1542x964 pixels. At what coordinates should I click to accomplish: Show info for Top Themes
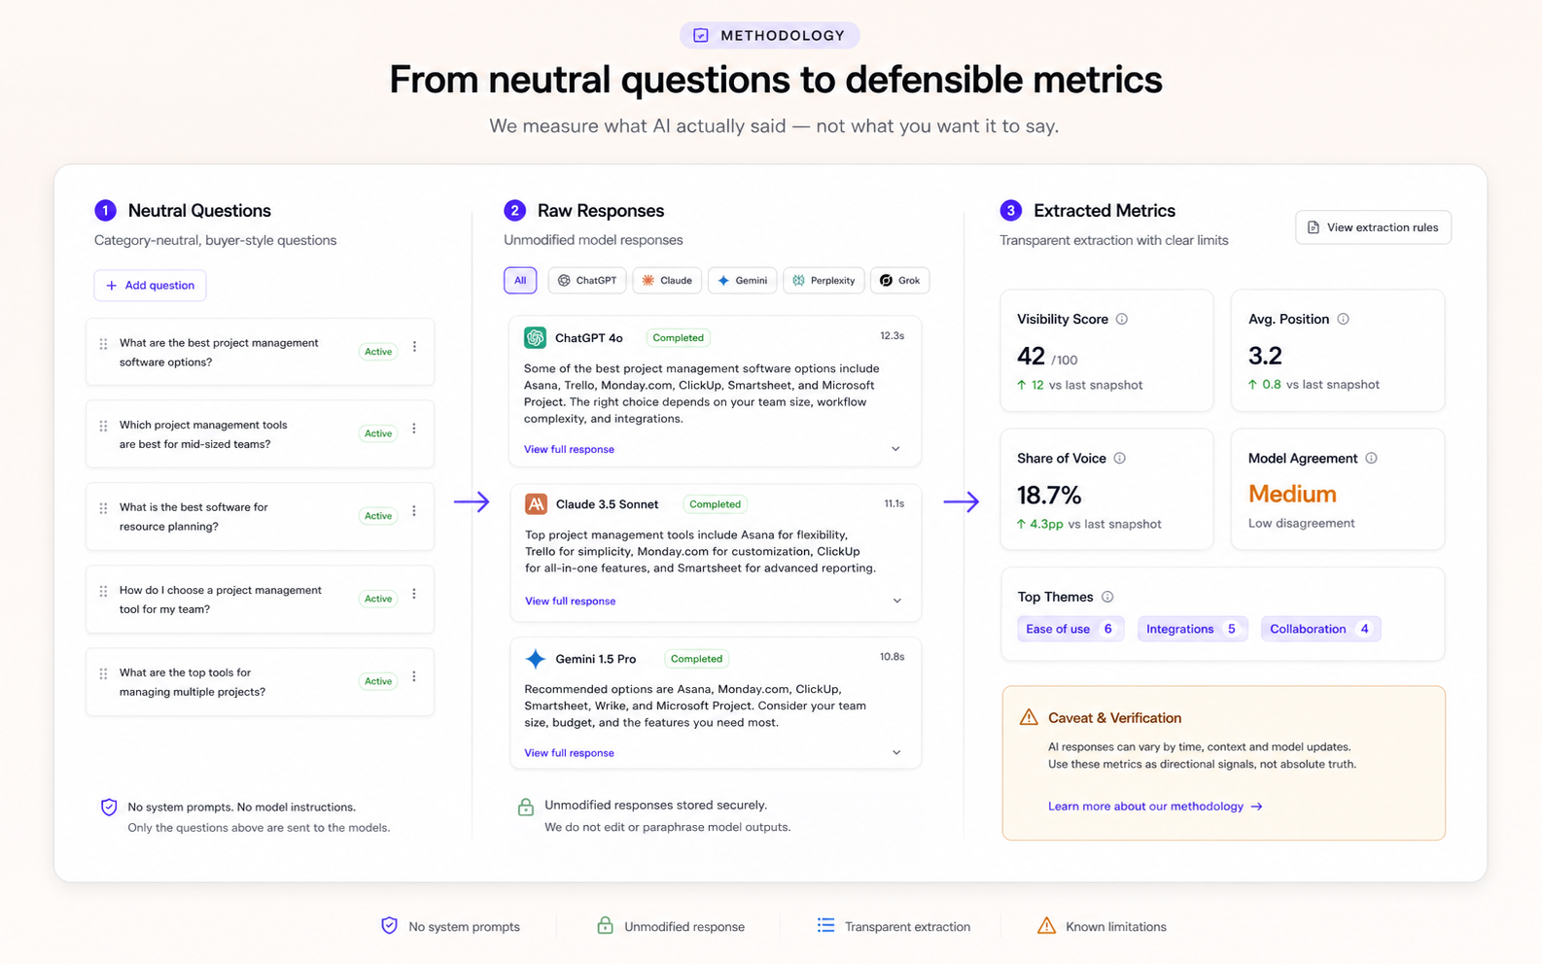click(x=1107, y=597)
